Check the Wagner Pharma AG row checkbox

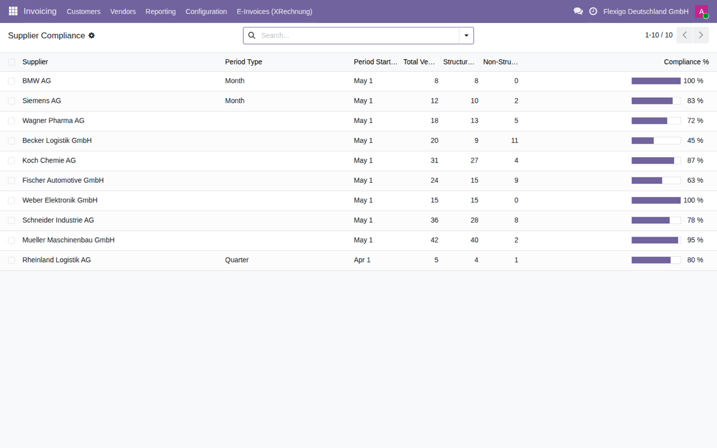pos(11,121)
